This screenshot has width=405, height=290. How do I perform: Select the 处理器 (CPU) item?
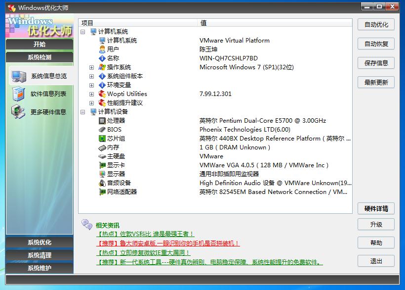(x=117, y=120)
